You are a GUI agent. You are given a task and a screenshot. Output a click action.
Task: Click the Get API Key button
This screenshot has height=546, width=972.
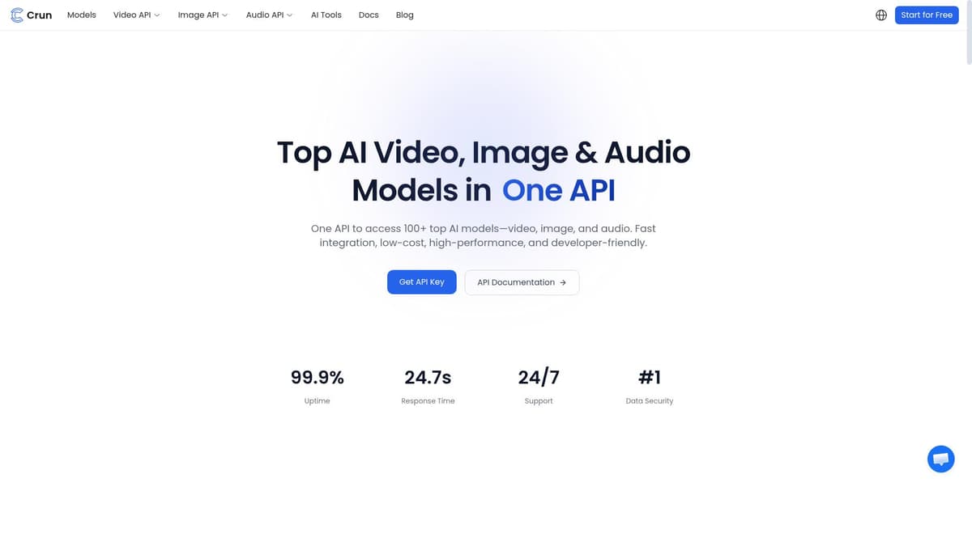tap(421, 281)
